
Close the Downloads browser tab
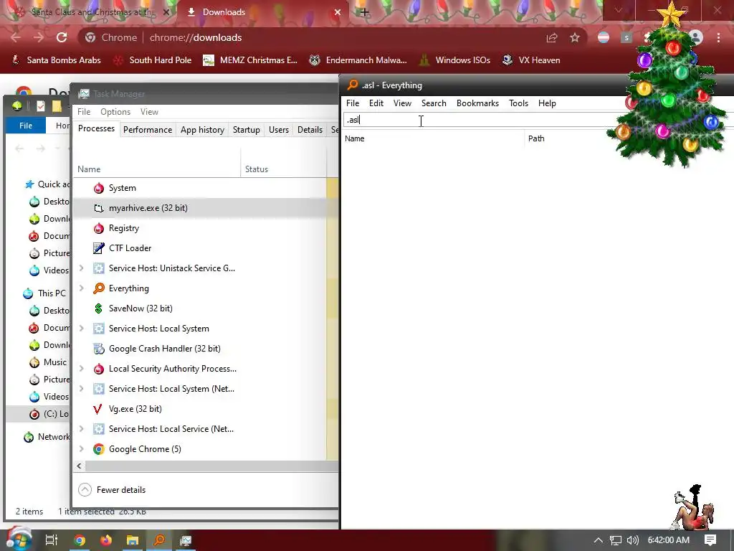[338, 12]
